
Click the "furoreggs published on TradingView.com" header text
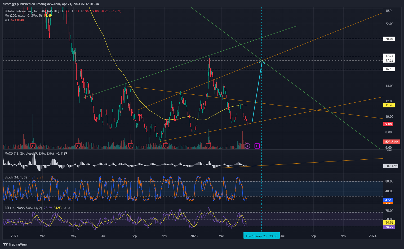pyautogui.click(x=32, y=4)
